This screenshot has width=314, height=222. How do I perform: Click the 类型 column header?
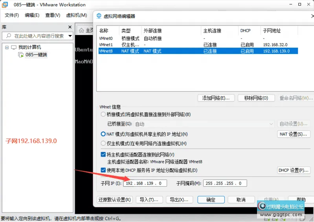(x=130, y=31)
